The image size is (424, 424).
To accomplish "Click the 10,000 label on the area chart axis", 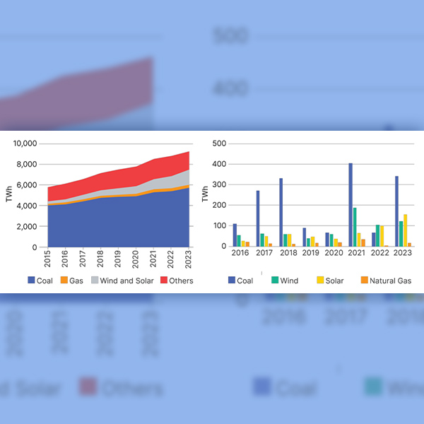I will click(x=25, y=143).
